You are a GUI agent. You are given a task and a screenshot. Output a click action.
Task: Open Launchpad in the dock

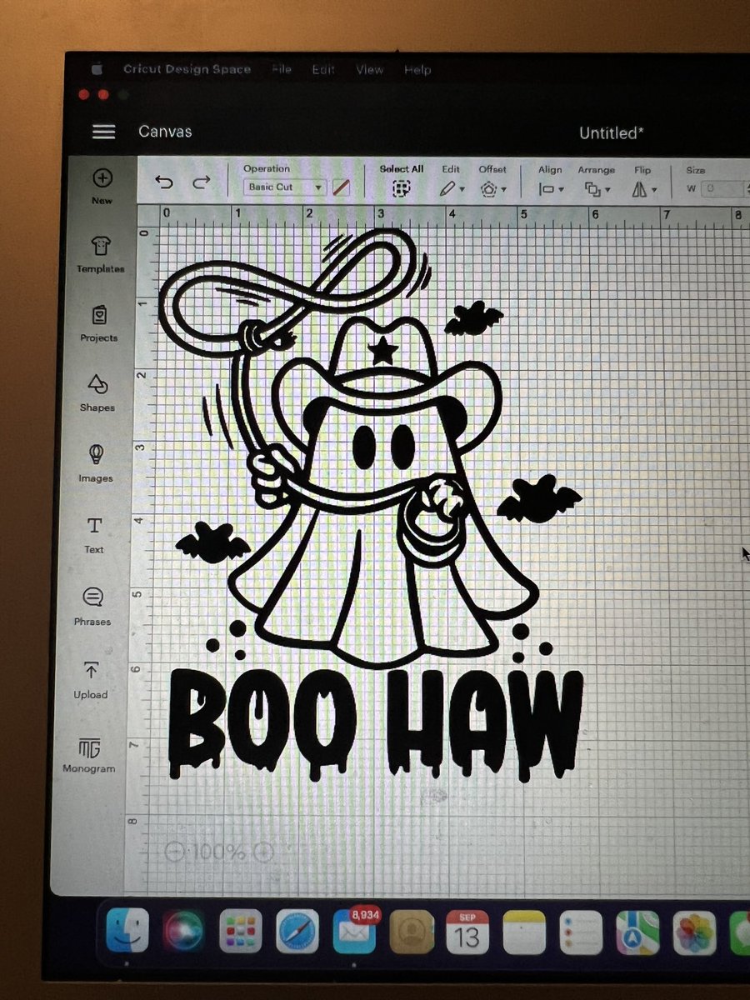(x=240, y=931)
